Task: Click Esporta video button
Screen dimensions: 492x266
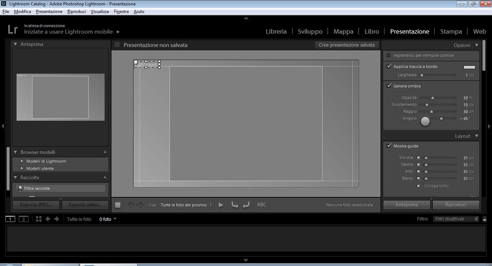Action: pyautogui.click(x=85, y=205)
